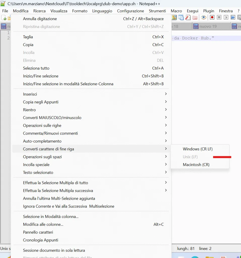Viewport: 241px width, 258px height.
Task: Click the lungh.: 81 status bar field
Action: (x=186, y=249)
